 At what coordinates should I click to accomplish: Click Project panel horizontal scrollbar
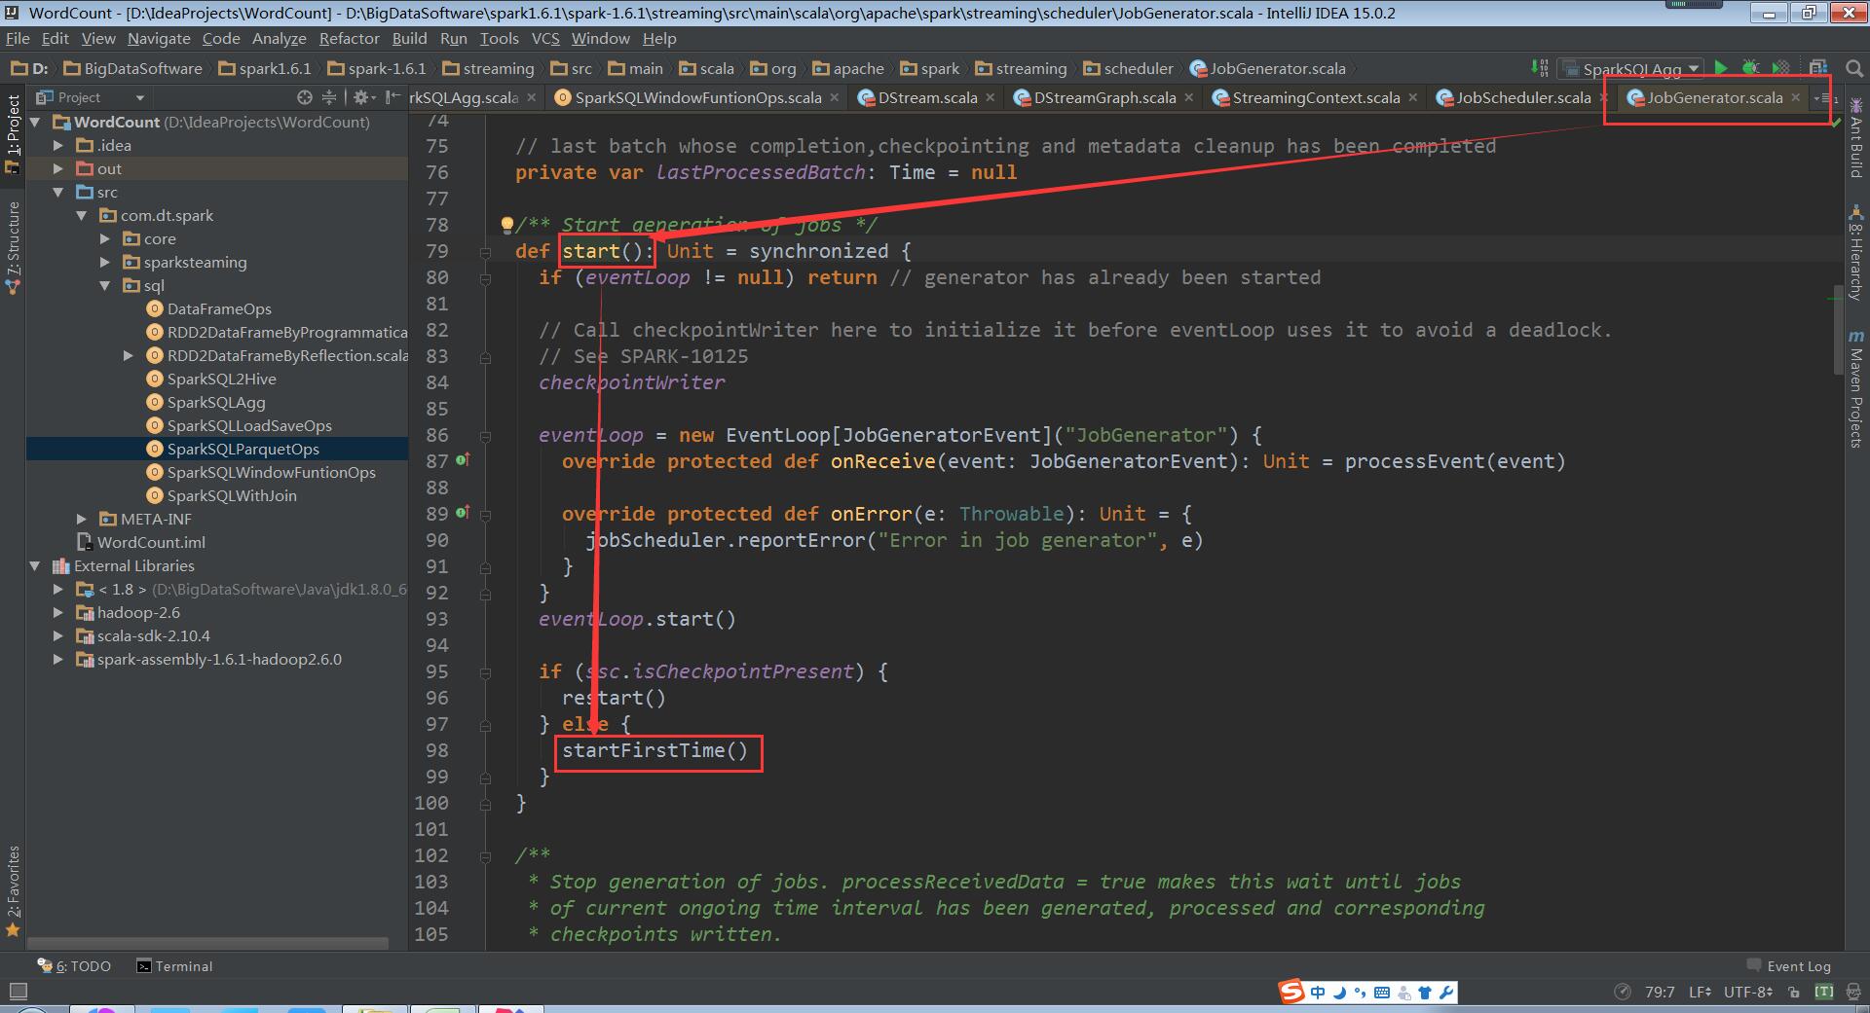click(x=207, y=943)
